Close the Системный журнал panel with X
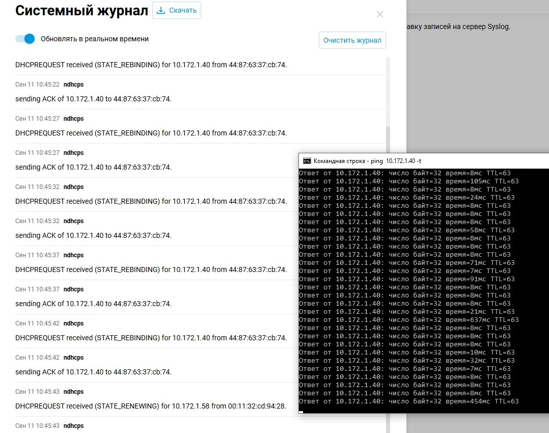Image resolution: width=549 pixels, height=433 pixels. 380,14
